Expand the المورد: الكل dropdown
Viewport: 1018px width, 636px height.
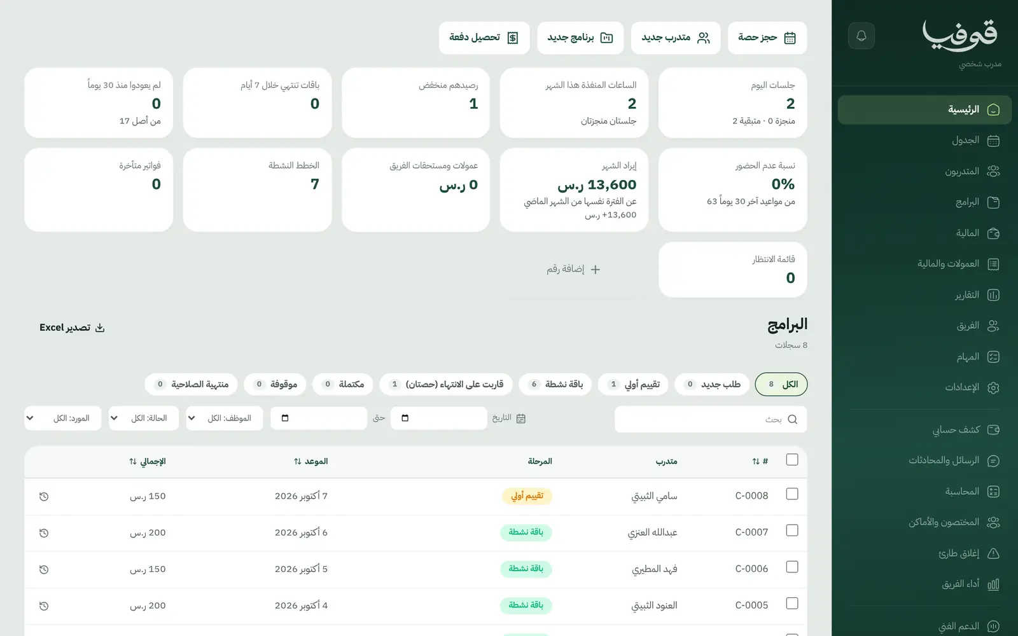63,418
